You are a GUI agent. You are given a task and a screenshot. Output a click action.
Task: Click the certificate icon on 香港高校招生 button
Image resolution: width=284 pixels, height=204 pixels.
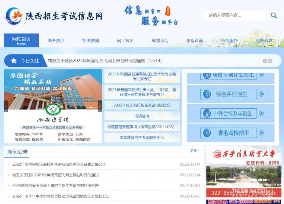click(206, 133)
